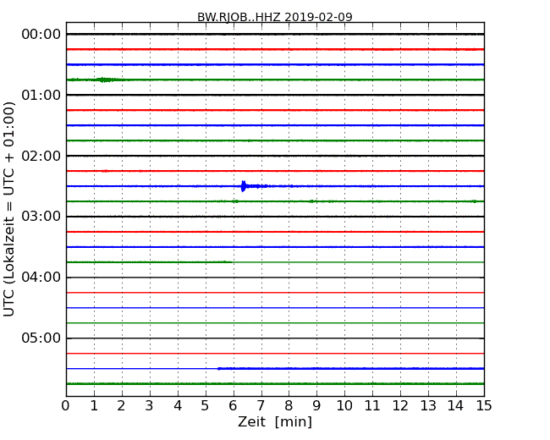
Task: Click x-axis tick label 2
Action: tap(121, 406)
